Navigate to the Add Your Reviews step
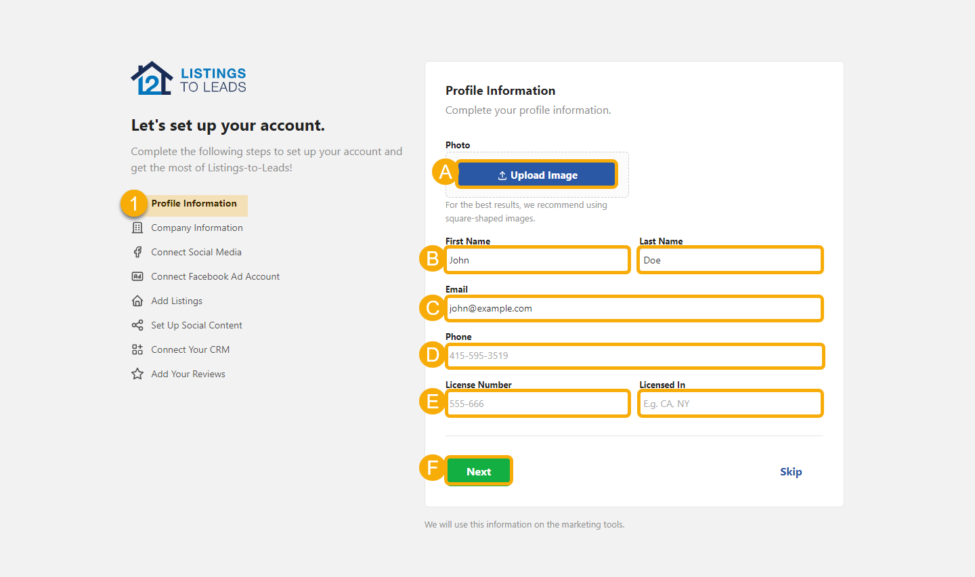This screenshot has height=577, width=975. [x=188, y=374]
